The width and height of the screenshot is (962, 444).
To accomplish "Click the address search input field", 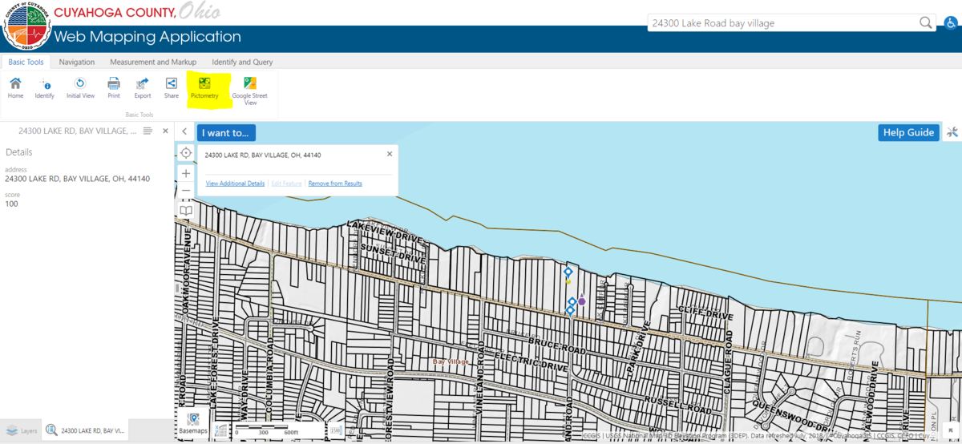I will 782,23.
